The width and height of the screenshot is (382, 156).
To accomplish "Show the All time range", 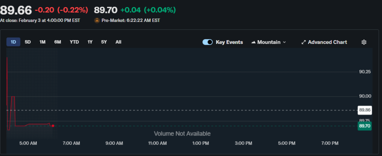I will pos(118,42).
